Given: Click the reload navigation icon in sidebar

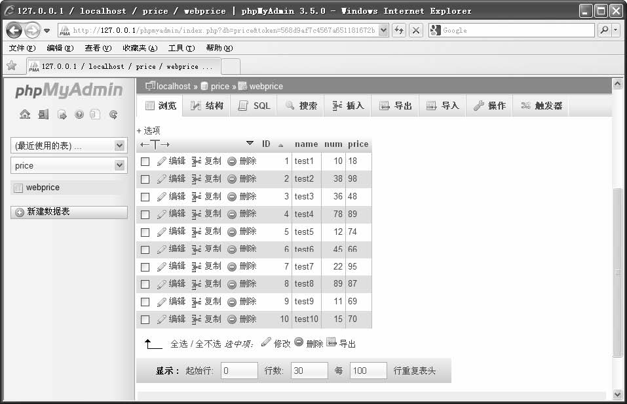Looking at the screenshot, I should (113, 115).
